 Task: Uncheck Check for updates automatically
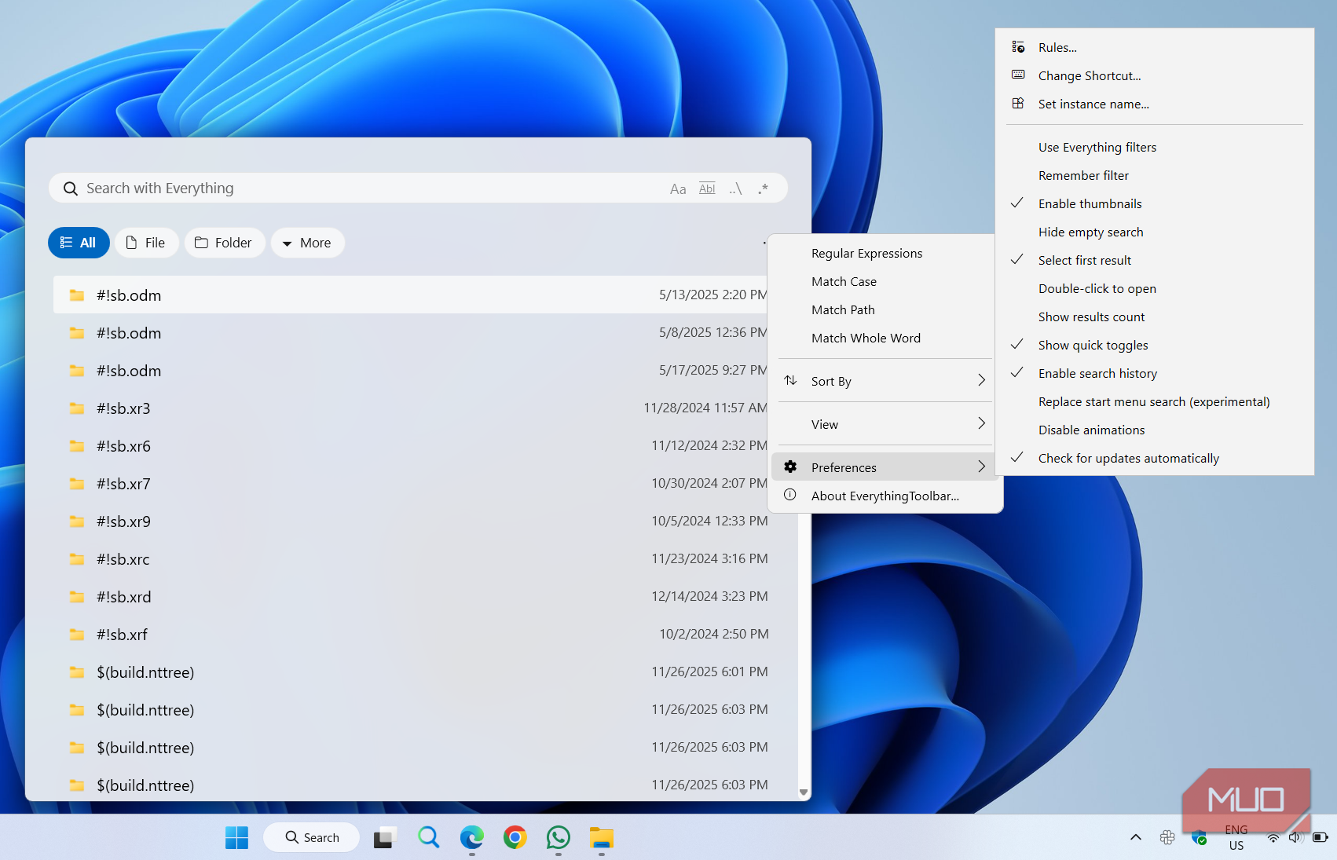click(x=1155, y=459)
